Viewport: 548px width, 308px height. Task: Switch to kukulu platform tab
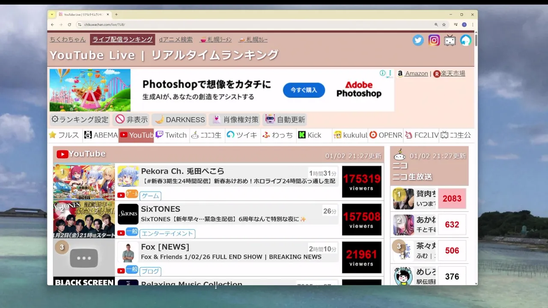coord(350,135)
